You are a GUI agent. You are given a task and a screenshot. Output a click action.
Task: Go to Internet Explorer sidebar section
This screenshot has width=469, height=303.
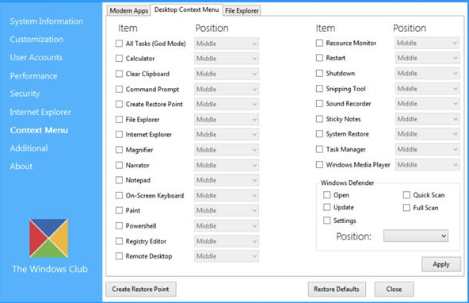pyautogui.click(x=40, y=112)
